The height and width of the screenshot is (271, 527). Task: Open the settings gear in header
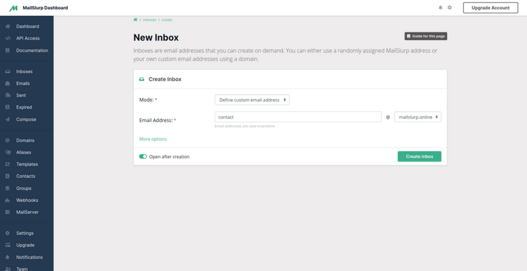(x=450, y=7)
